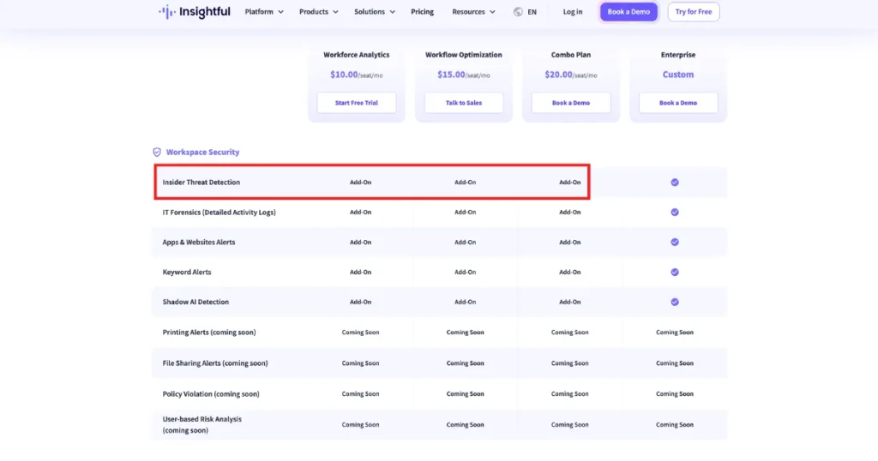Image resolution: width=878 pixels, height=461 pixels.
Task: Expand the Platform dropdown menu
Action: (264, 12)
